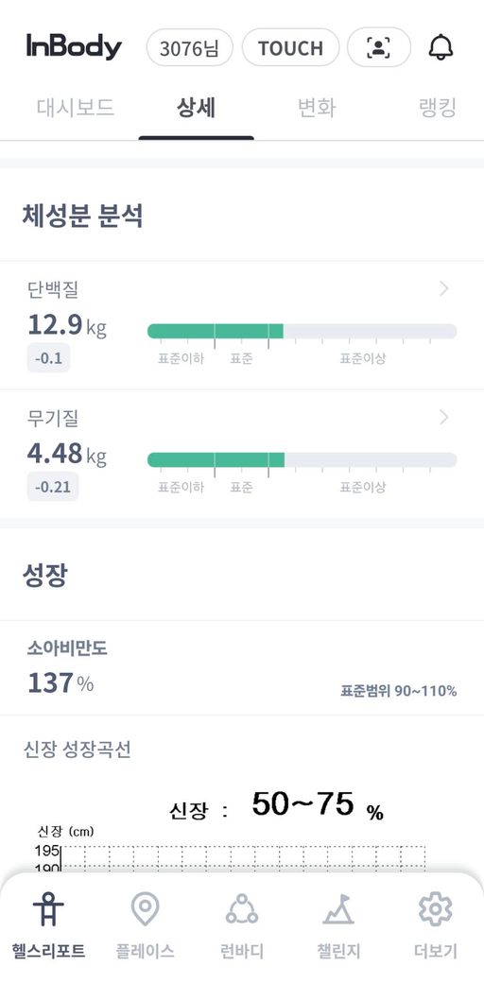The image size is (484, 983).
Task: Open the 헬스리포트 bottom navigation icon
Action: coord(48,908)
